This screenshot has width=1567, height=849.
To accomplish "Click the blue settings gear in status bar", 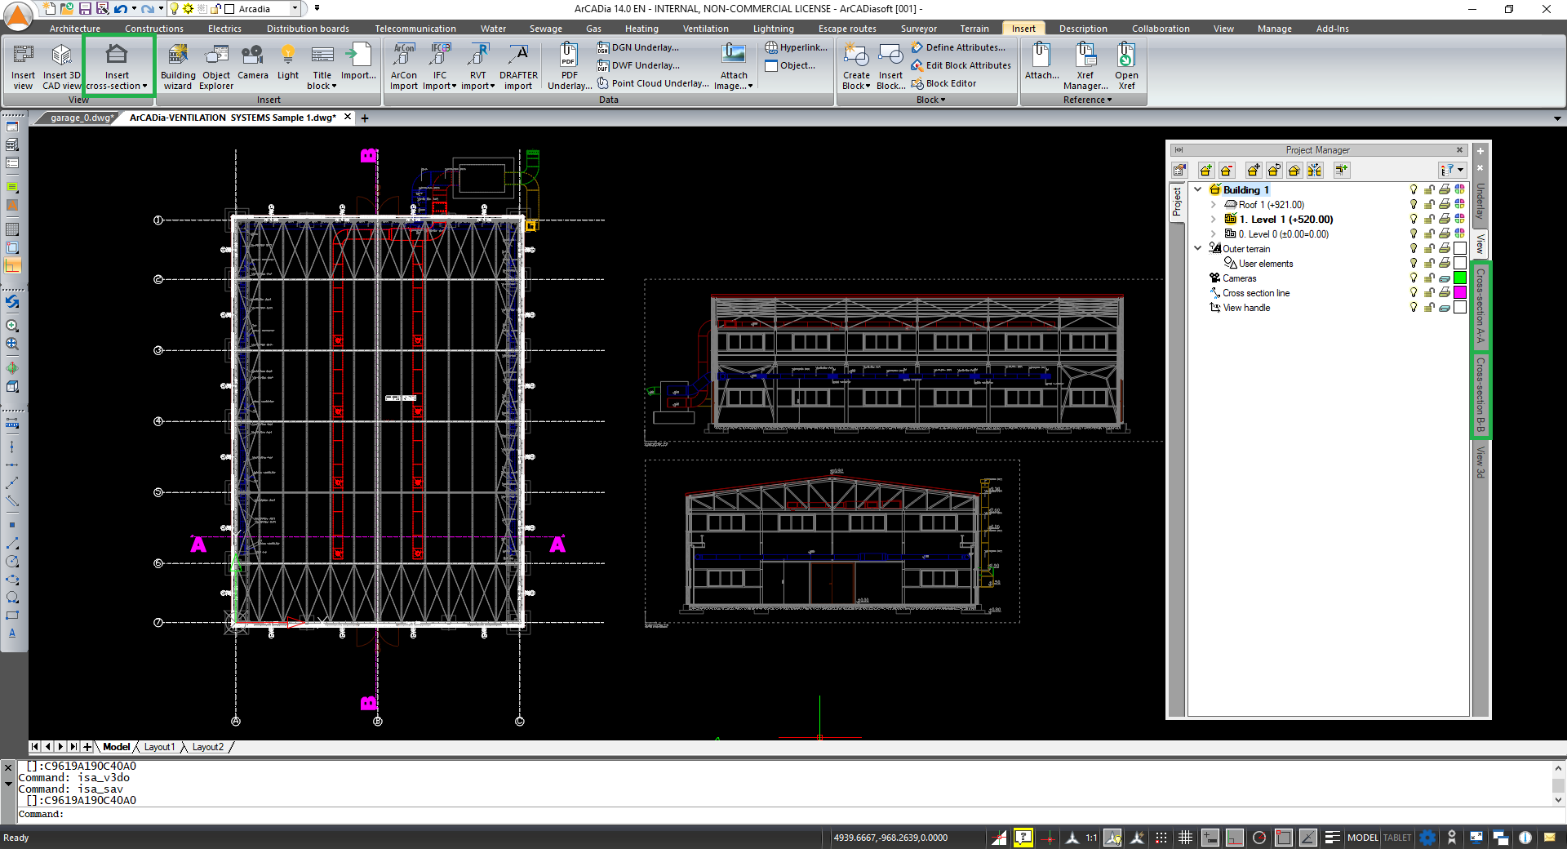I will [x=1427, y=838].
